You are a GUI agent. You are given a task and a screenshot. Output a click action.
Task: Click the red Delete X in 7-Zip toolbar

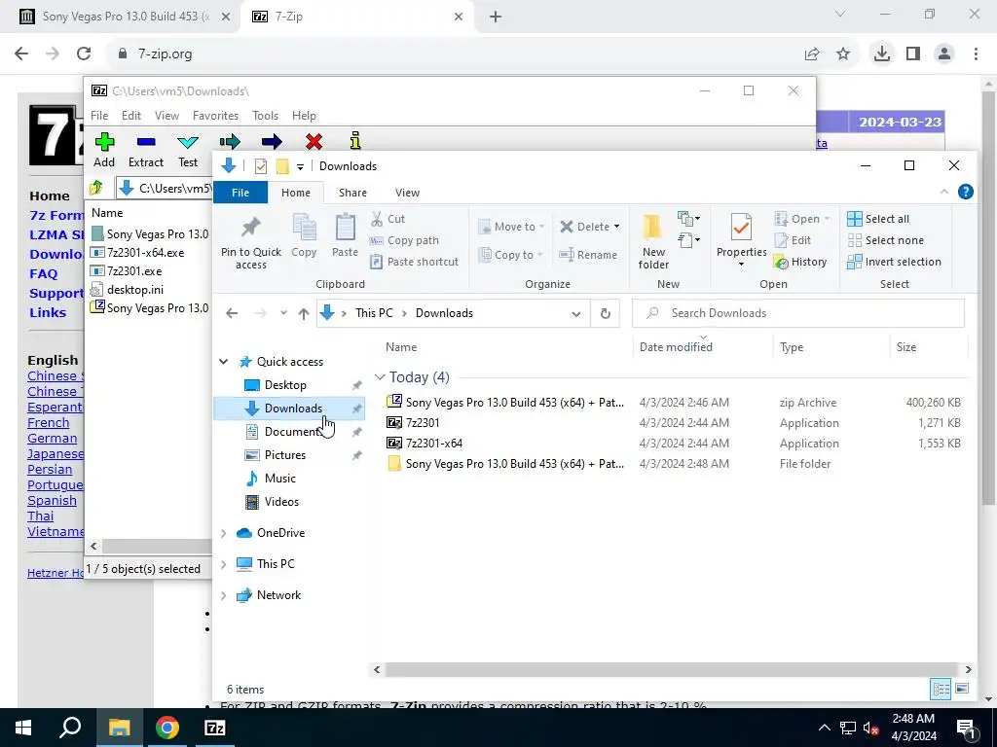click(314, 141)
